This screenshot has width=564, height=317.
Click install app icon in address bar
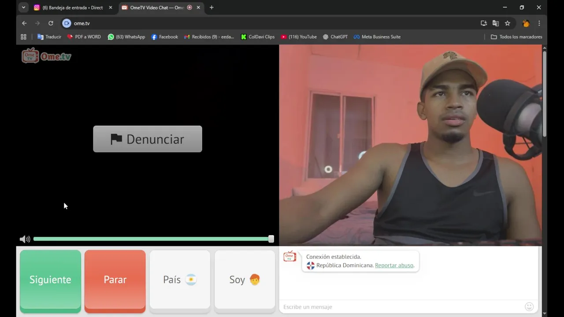click(x=484, y=23)
